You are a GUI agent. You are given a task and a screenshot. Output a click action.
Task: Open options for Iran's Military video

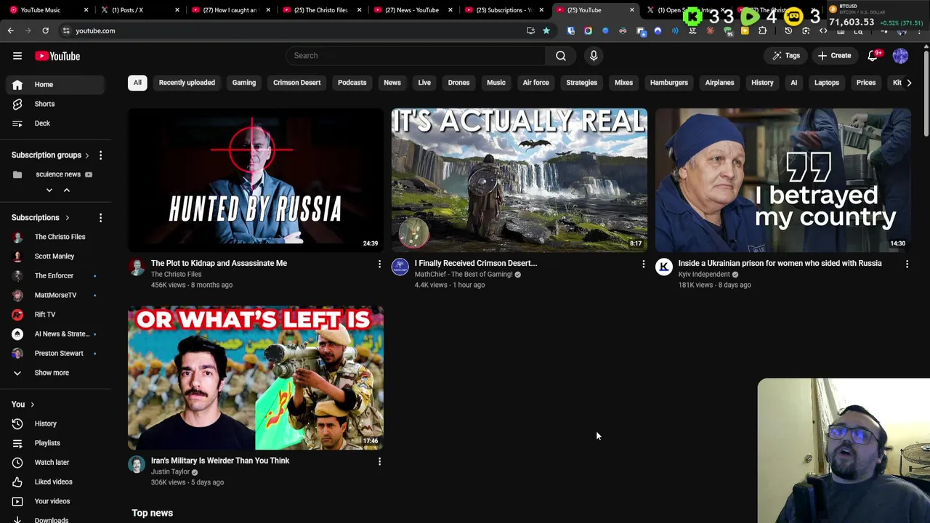379,461
